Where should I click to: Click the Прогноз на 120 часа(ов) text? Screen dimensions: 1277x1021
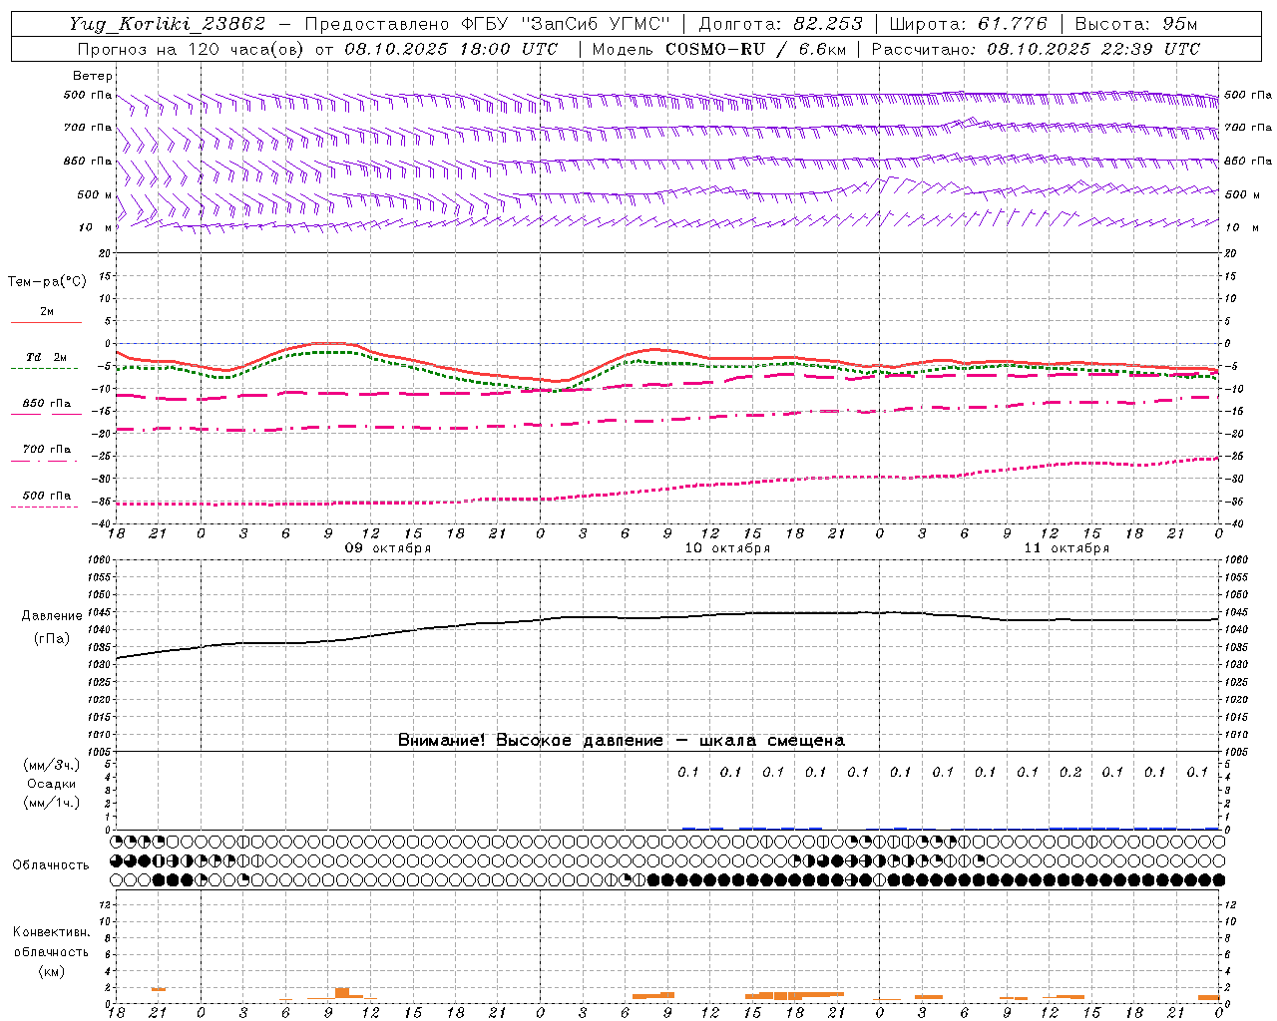point(193,49)
